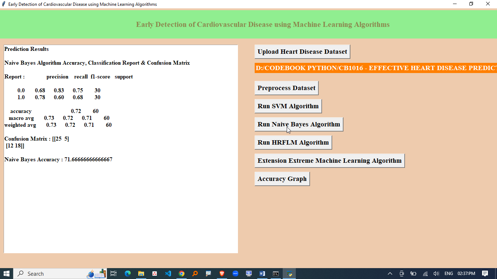Click precision value 0.78 in class 1.0 row
497x279 pixels.
(40, 97)
